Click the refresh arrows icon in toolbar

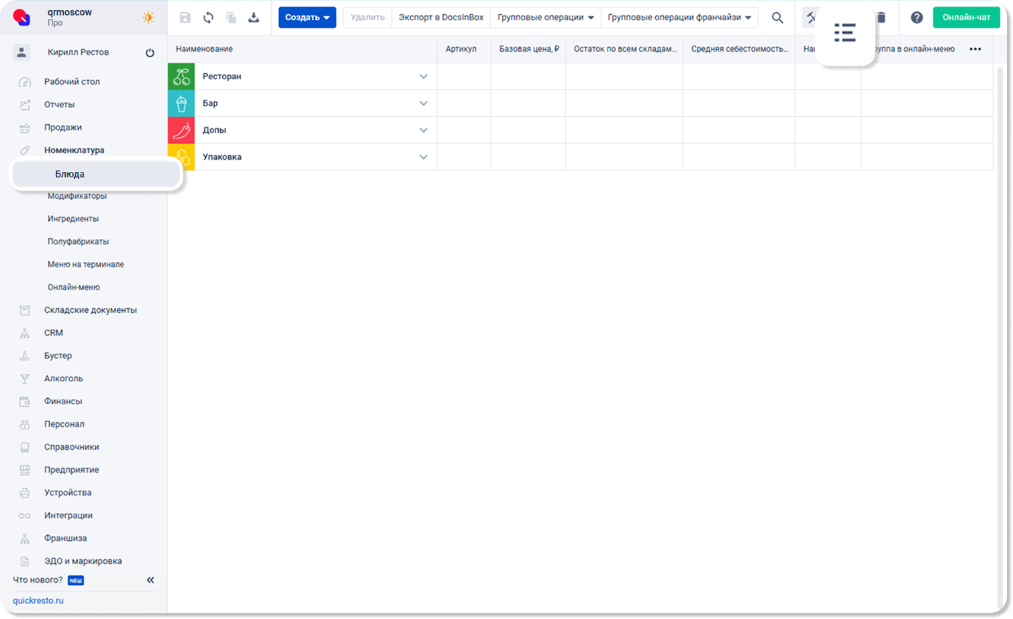(x=208, y=18)
